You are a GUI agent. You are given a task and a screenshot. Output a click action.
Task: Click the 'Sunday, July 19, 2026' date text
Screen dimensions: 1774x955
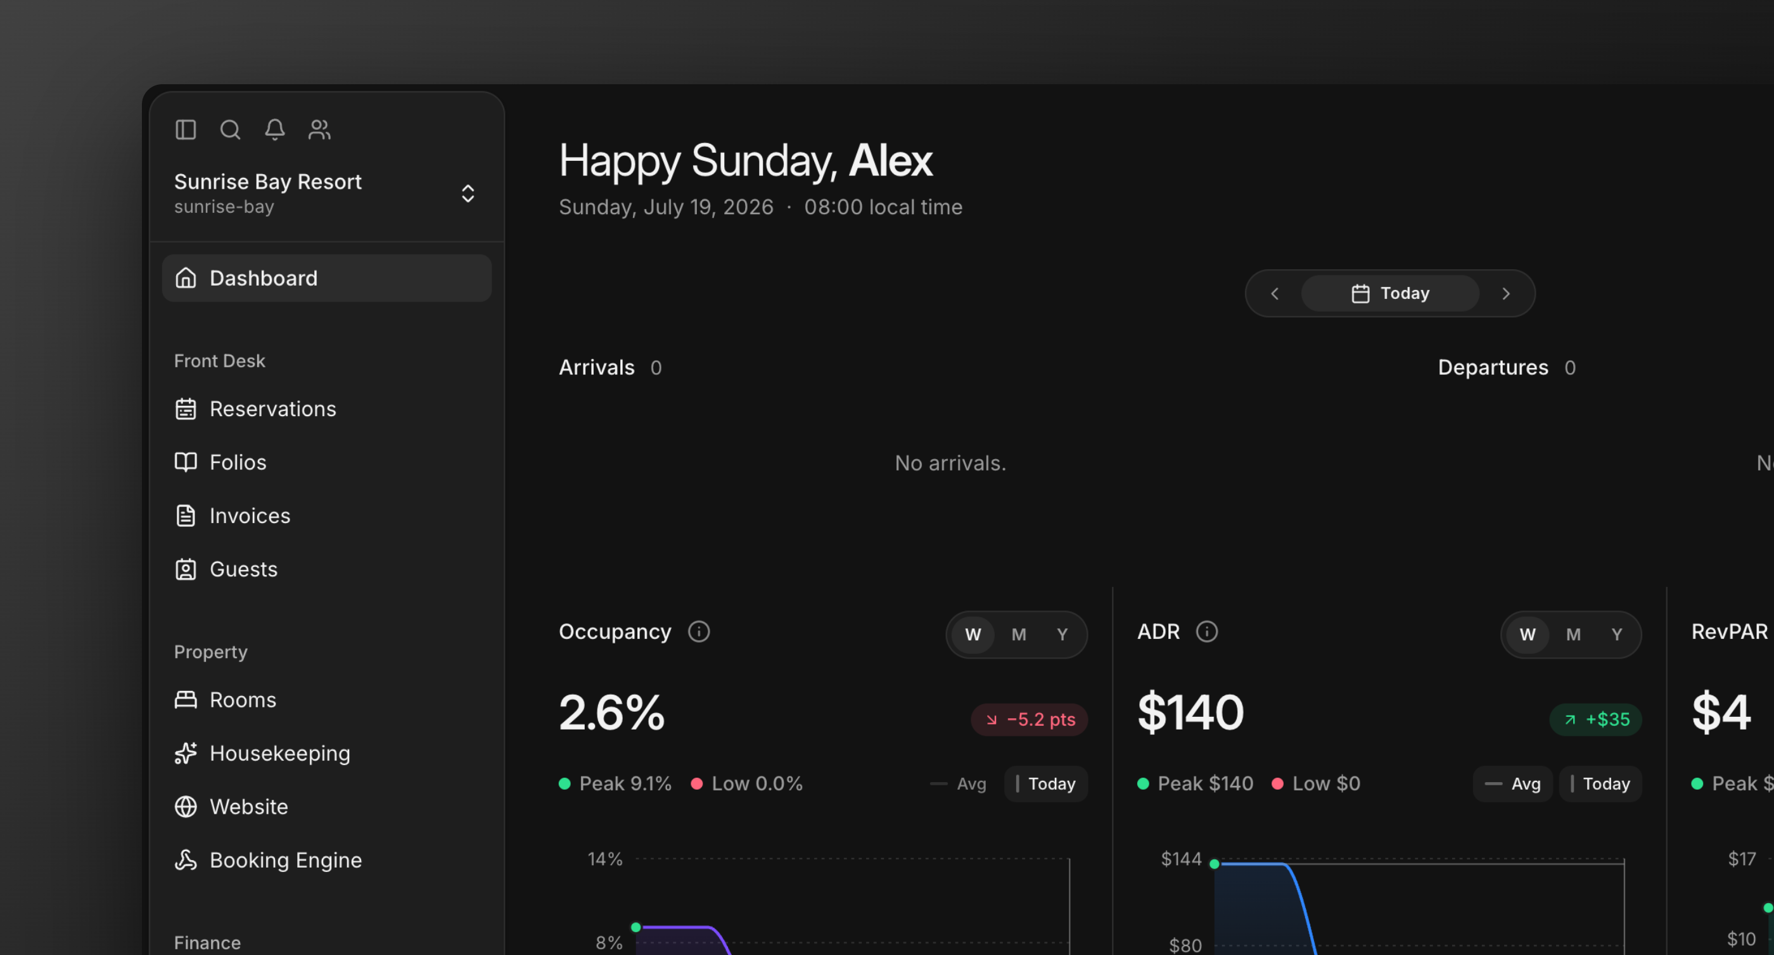tap(665, 207)
